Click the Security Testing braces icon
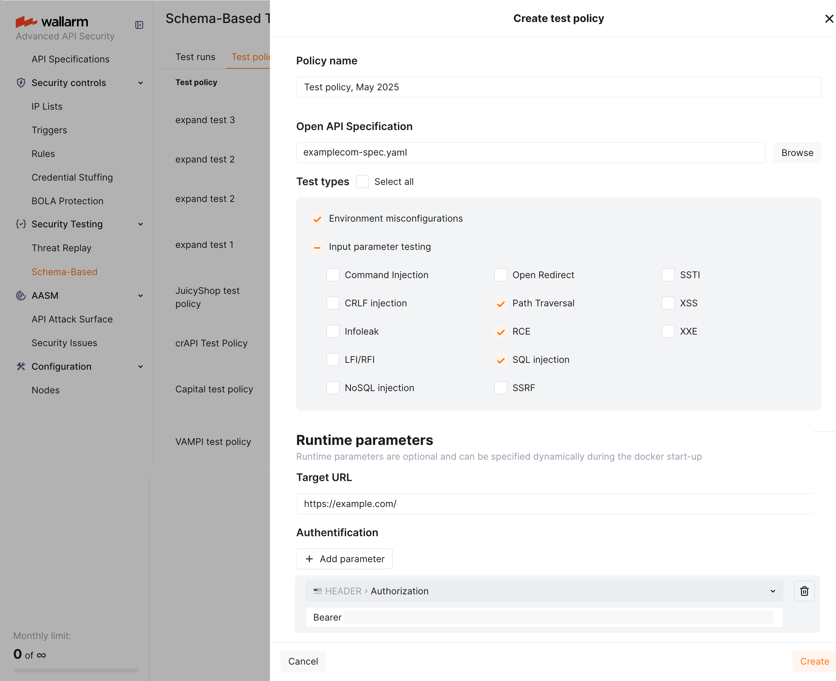Viewport: 836px width, 681px height. coord(21,224)
